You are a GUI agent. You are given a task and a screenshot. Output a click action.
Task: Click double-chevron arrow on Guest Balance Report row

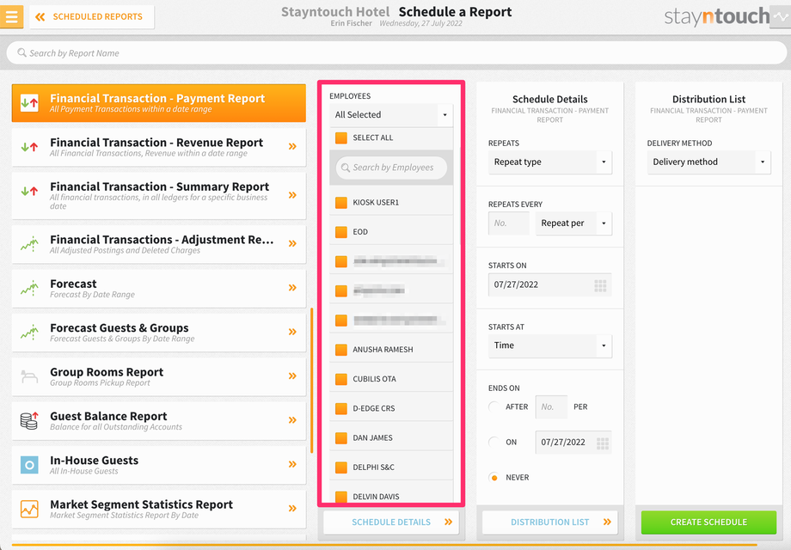292,420
